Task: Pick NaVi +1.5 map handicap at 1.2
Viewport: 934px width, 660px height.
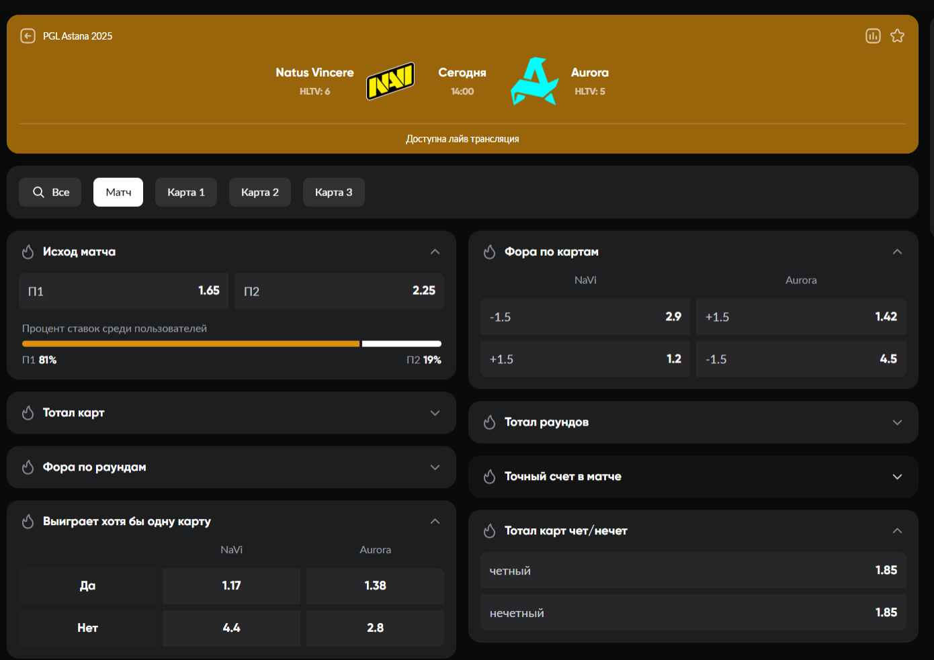Action: tap(585, 359)
